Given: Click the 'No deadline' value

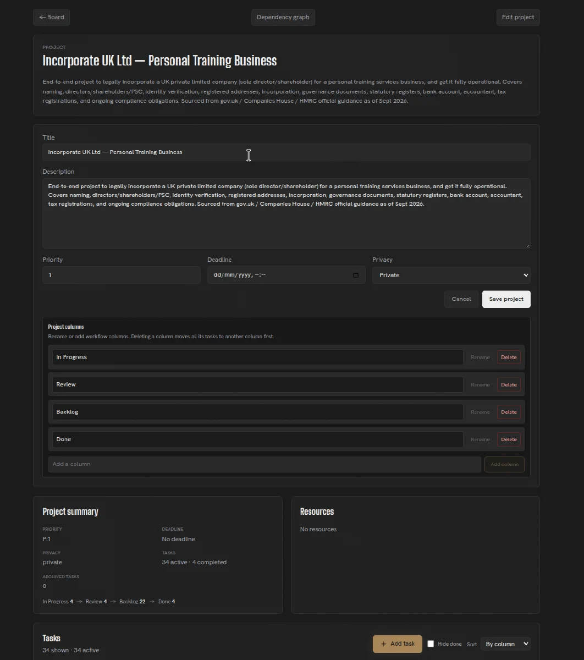Looking at the screenshot, I should click(178, 539).
